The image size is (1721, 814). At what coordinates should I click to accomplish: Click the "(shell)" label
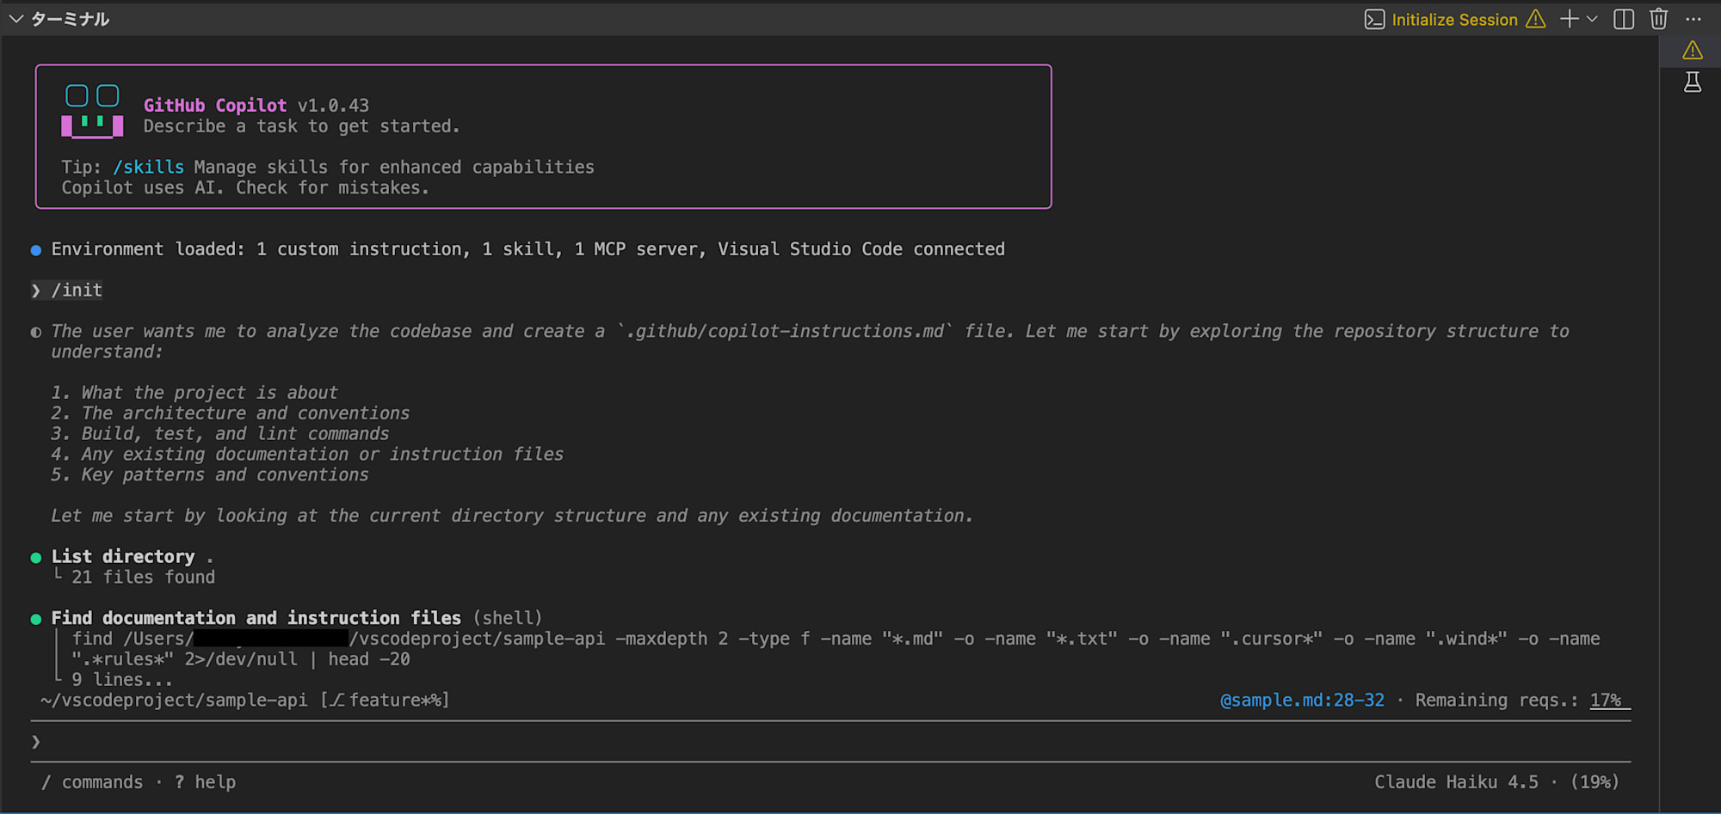[508, 618]
